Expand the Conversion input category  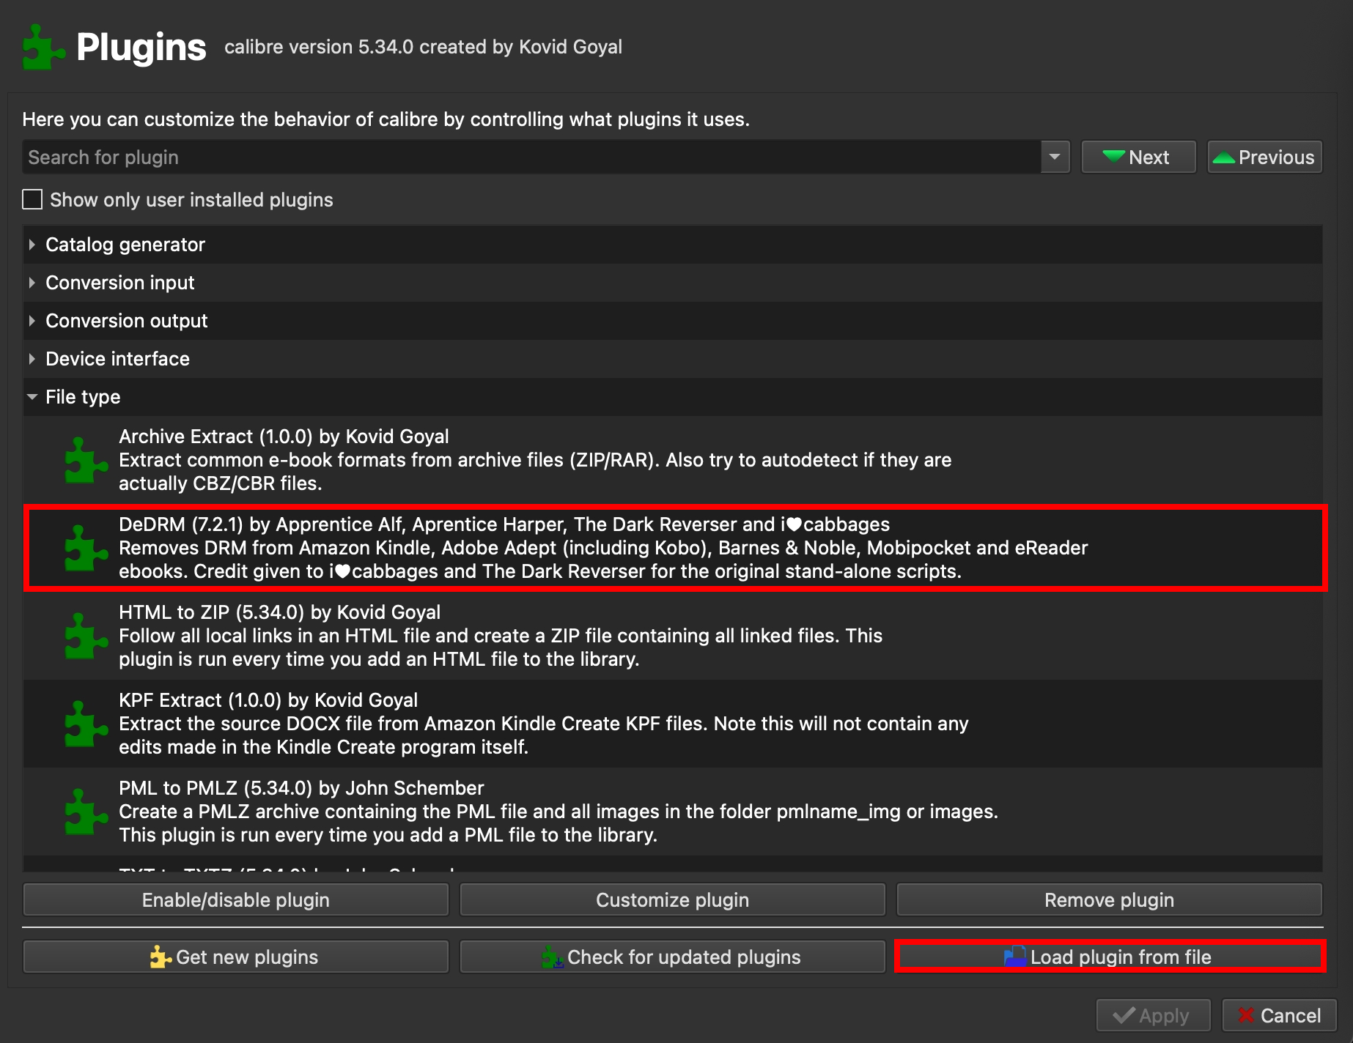pyautogui.click(x=32, y=283)
